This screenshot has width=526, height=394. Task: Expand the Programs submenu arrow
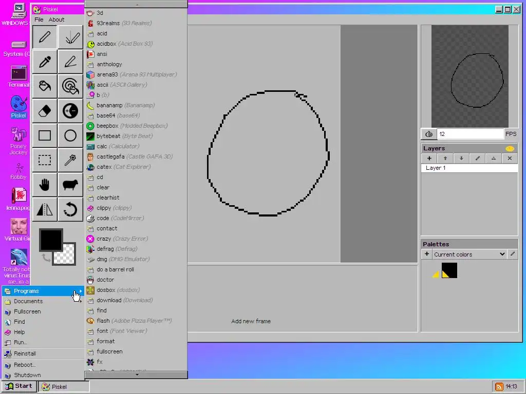pyautogui.click(x=81, y=291)
